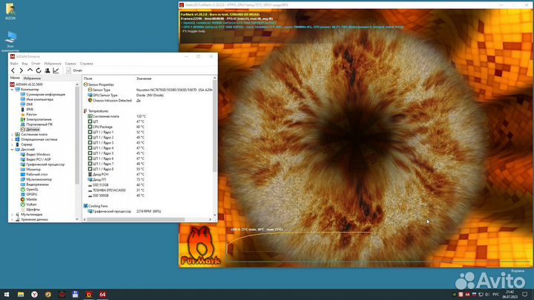Collapse the Компьютер tree node
Image resolution: width=534 pixels, height=300 pixels.
click(13, 90)
